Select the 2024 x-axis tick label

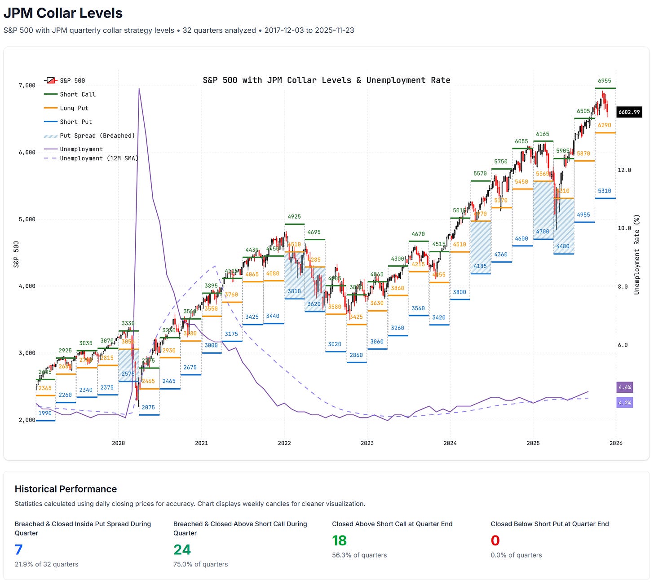[450, 443]
